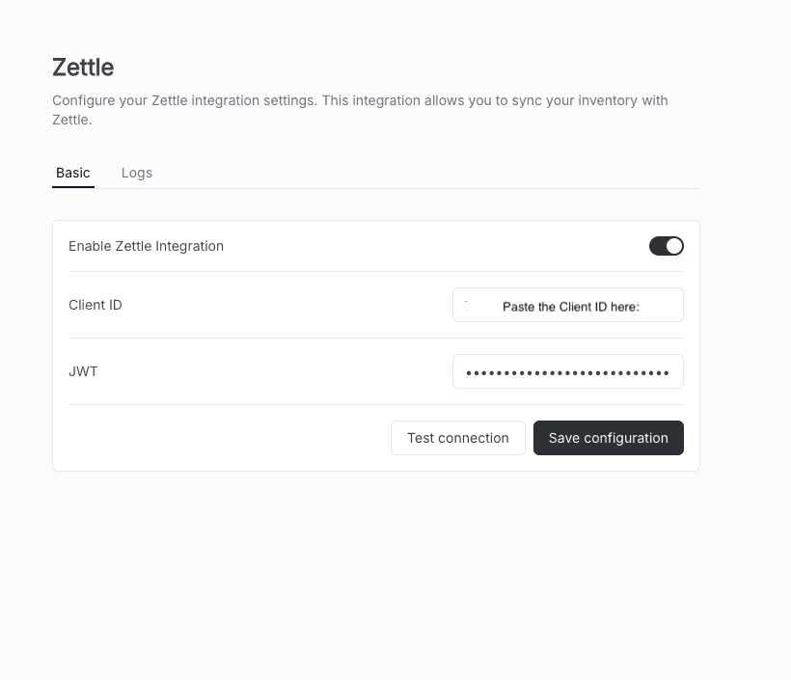Click into the Client ID input field
This screenshot has width=791, height=680.
pyautogui.click(x=567, y=305)
